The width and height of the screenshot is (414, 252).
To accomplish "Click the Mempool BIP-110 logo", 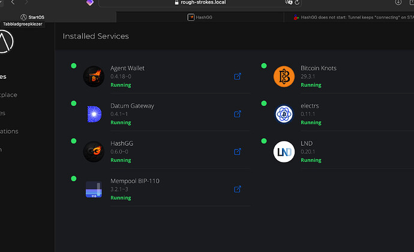I will [x=94, y=189].
